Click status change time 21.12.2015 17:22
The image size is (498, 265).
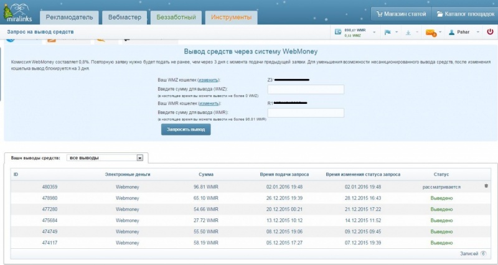point(363,209)
